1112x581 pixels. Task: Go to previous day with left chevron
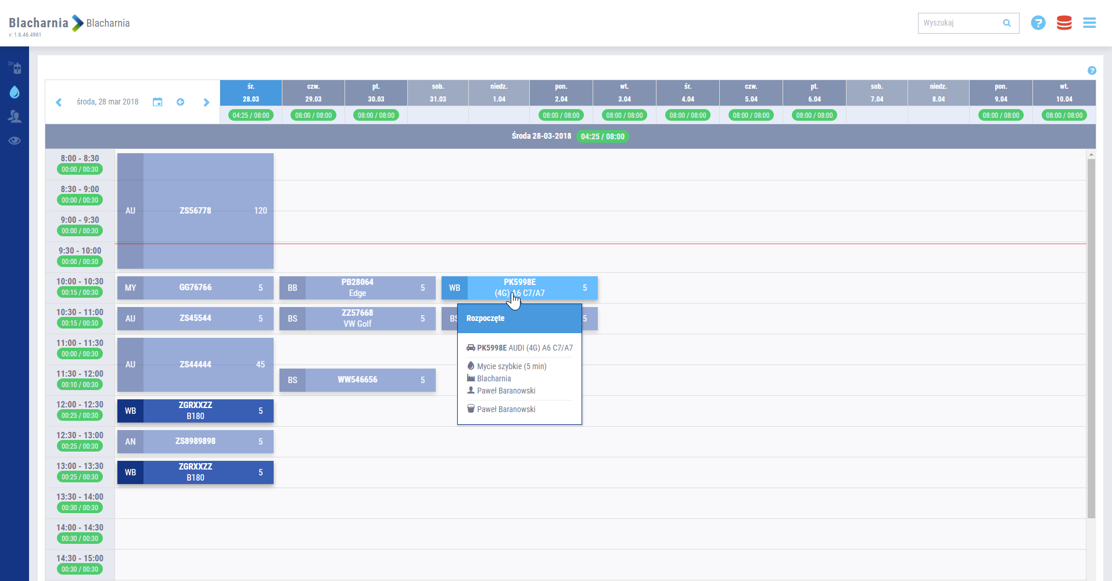pyautogui.click(x=59, y=102)
